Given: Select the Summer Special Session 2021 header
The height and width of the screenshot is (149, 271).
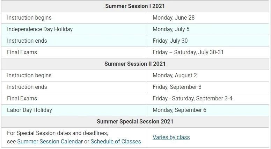Looking at the screenshot, I should click(135, 121).
